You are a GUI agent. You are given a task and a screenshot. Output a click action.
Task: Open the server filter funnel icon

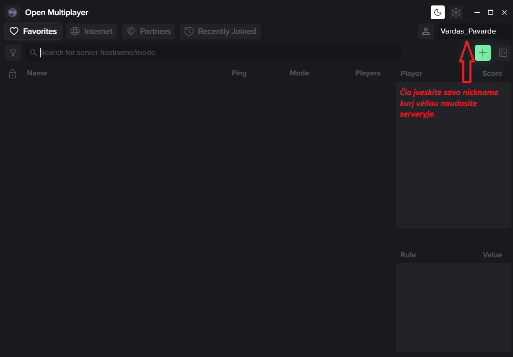[13, 53]
